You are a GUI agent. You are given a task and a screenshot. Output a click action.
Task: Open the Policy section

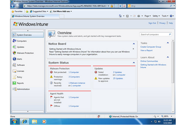point(20,77)
